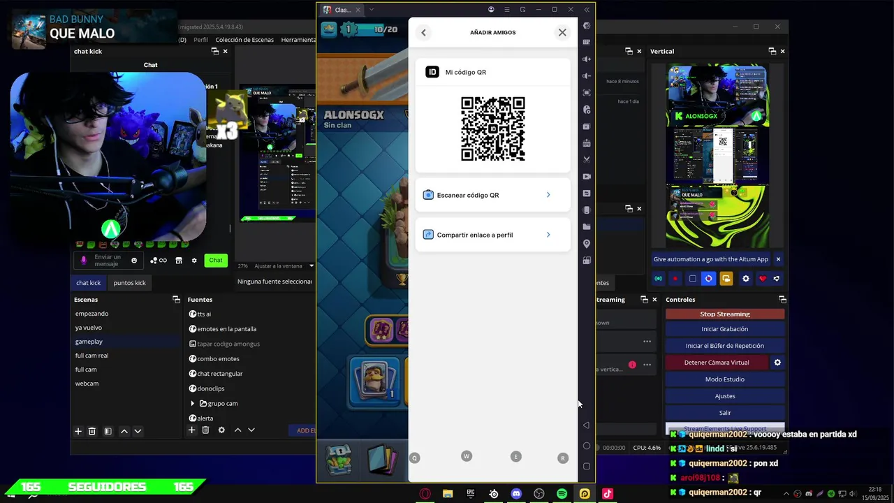
Task: Click the Mi código QR image
Action: click(493, 129)
